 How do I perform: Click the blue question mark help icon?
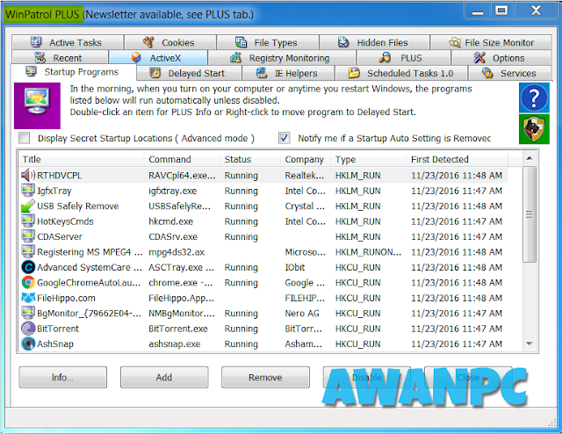tap(534, 98)
